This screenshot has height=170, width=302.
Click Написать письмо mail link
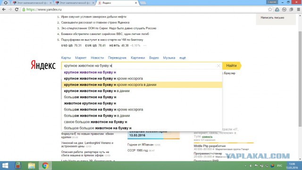click(x=272, y=17)
